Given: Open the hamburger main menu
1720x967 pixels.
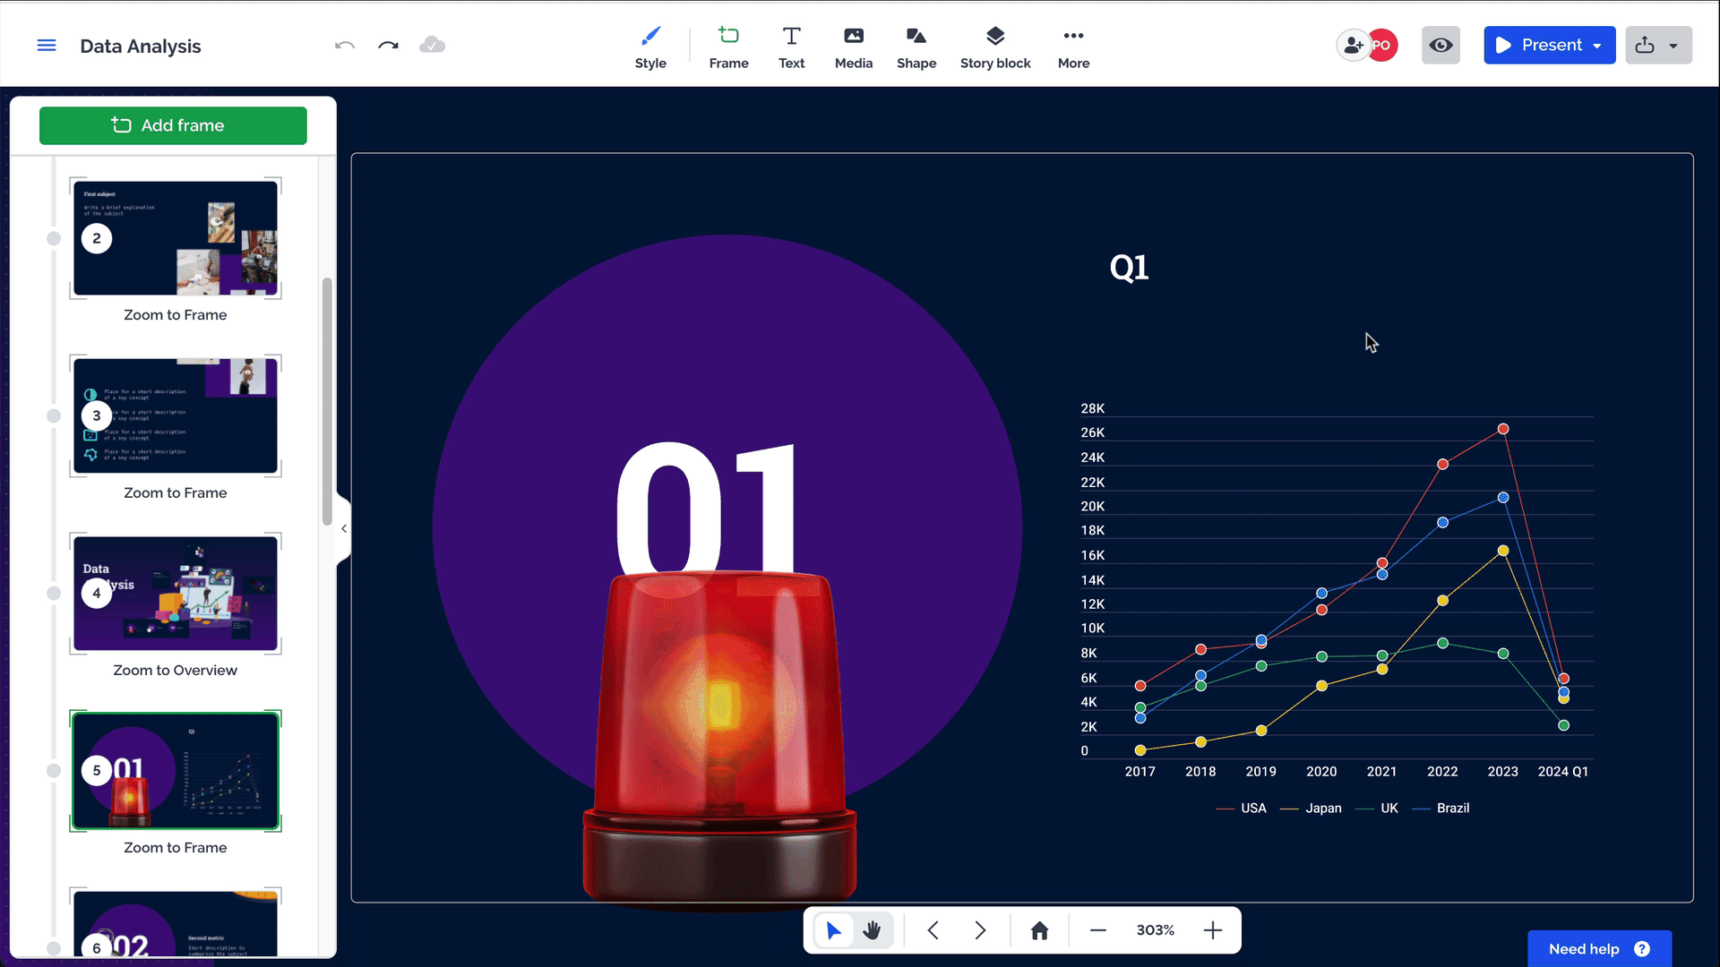Looking at the screenshot, I should coord(47,46).
